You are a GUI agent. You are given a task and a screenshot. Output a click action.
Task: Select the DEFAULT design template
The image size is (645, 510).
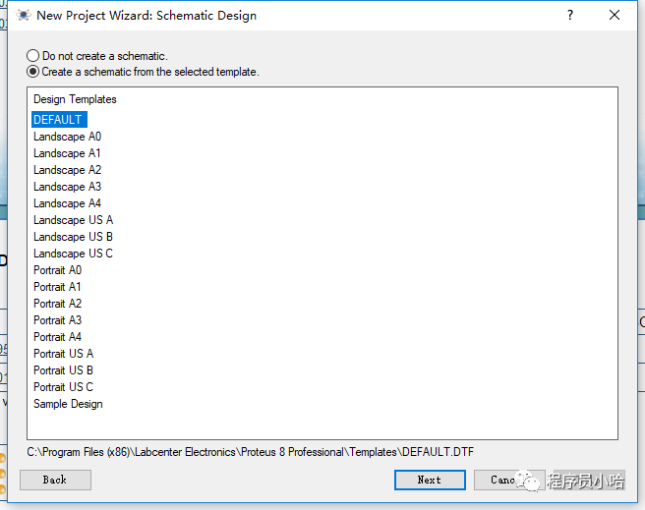click(x=58, y=120)
